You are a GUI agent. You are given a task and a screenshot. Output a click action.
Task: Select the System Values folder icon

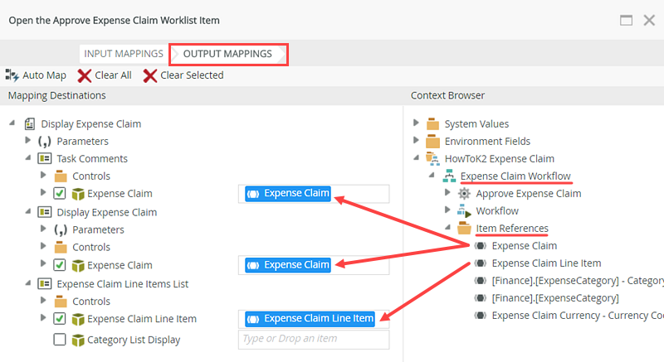[x=432, y=124]
